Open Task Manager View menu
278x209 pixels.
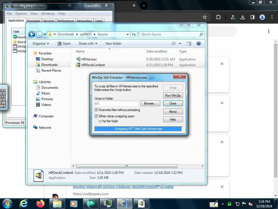coord(34,14)
